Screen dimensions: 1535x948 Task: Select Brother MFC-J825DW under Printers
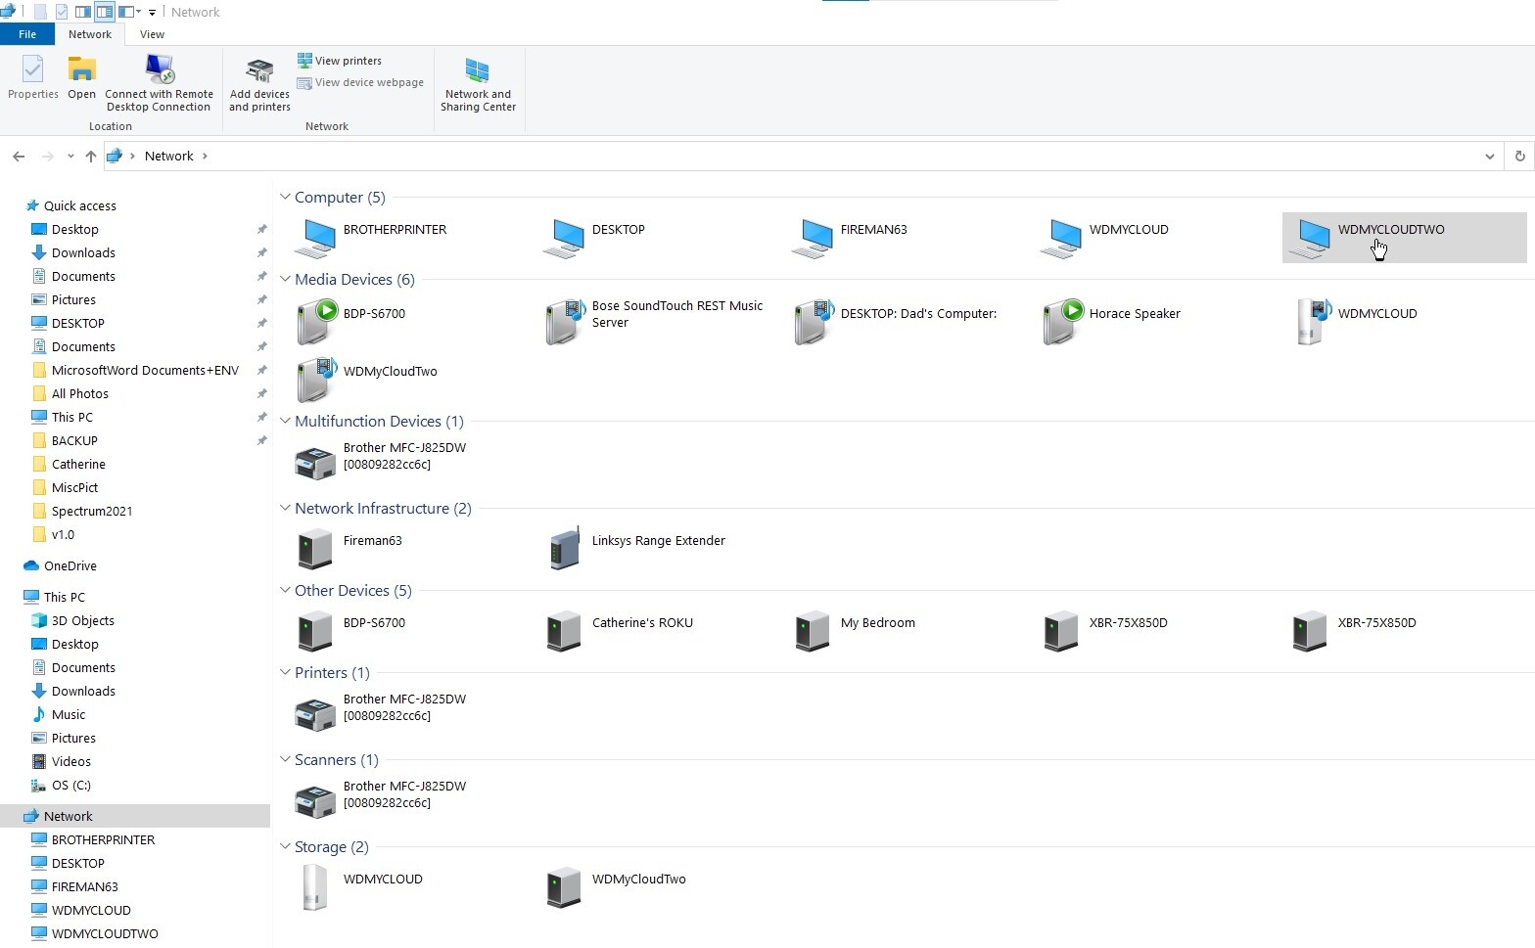click(381, 713)
